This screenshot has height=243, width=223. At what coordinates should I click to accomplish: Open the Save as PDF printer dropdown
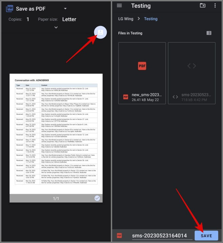point(65,9)
